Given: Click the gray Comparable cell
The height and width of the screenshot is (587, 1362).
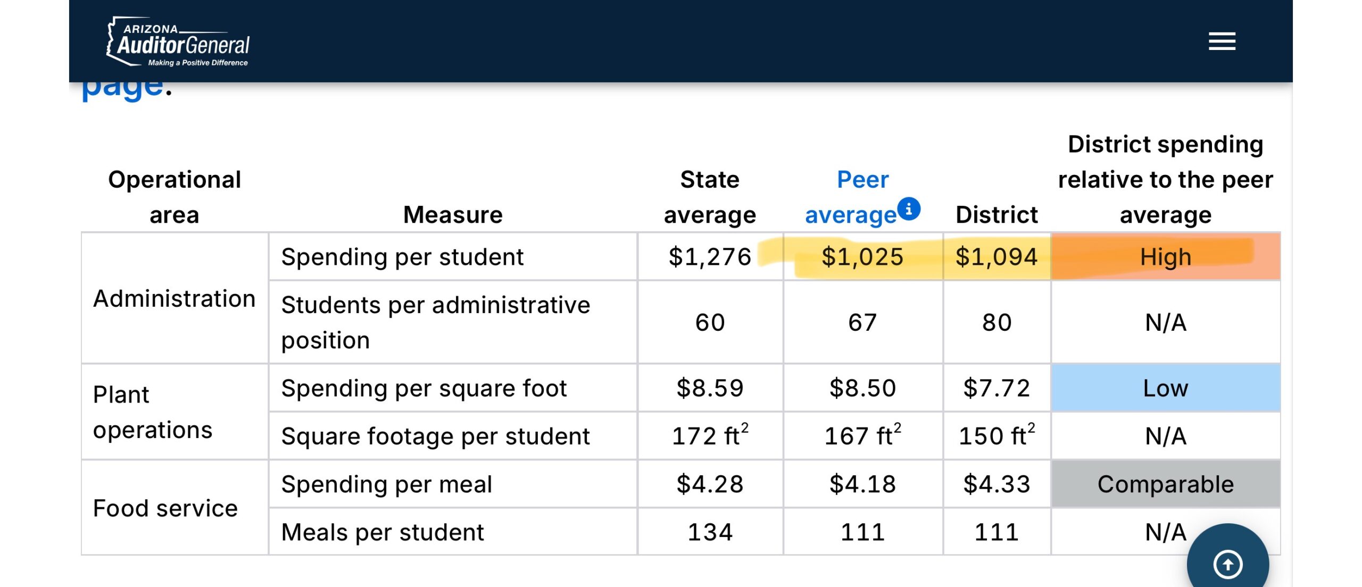Looking at the screenshot, I should click(x=1165, y=484).
